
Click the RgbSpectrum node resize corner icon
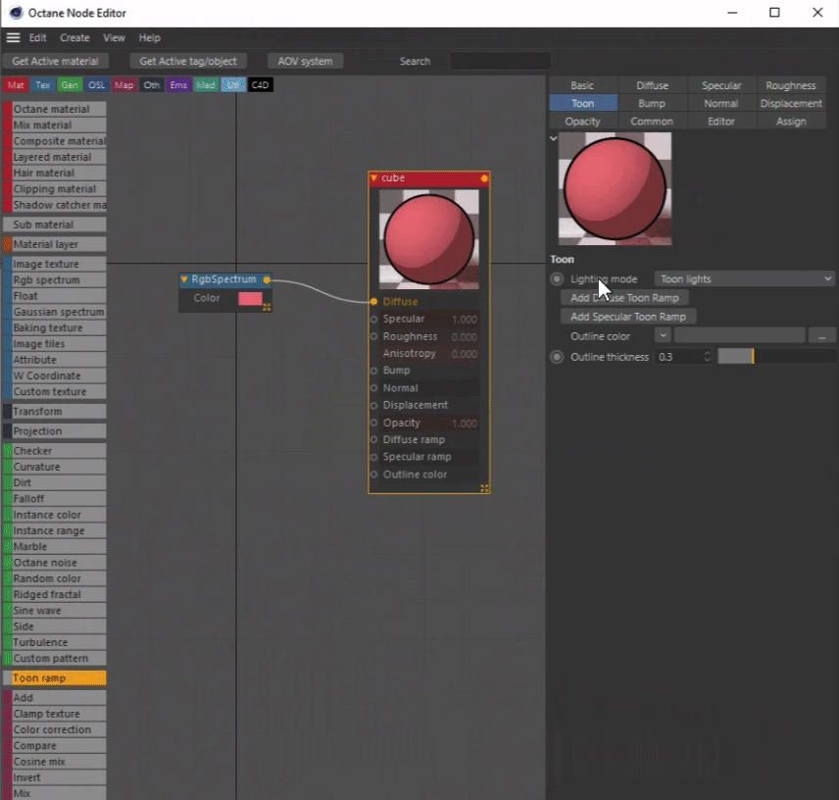pyautogui.click(x=267, y=307)
